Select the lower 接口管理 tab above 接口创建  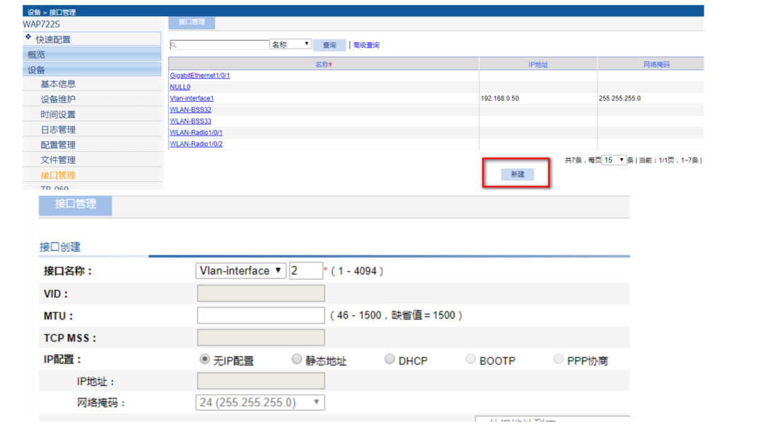tap(75, 205)
